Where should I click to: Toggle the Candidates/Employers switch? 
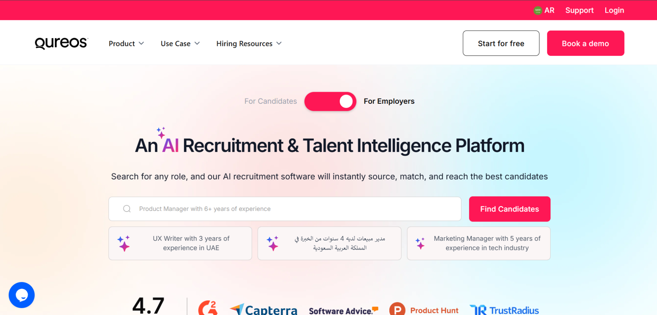point(330,101)
